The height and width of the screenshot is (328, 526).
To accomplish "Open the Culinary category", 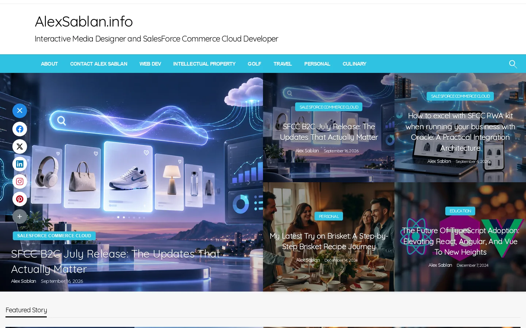I will [x=354, y=64].
